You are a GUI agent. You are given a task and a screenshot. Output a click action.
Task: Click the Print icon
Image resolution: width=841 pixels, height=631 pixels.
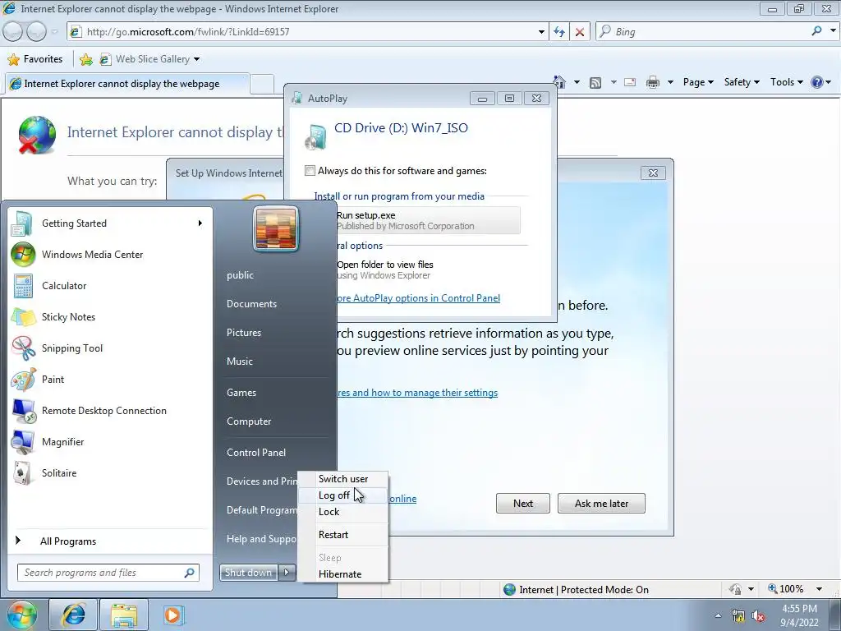click(x=653, y=83)
